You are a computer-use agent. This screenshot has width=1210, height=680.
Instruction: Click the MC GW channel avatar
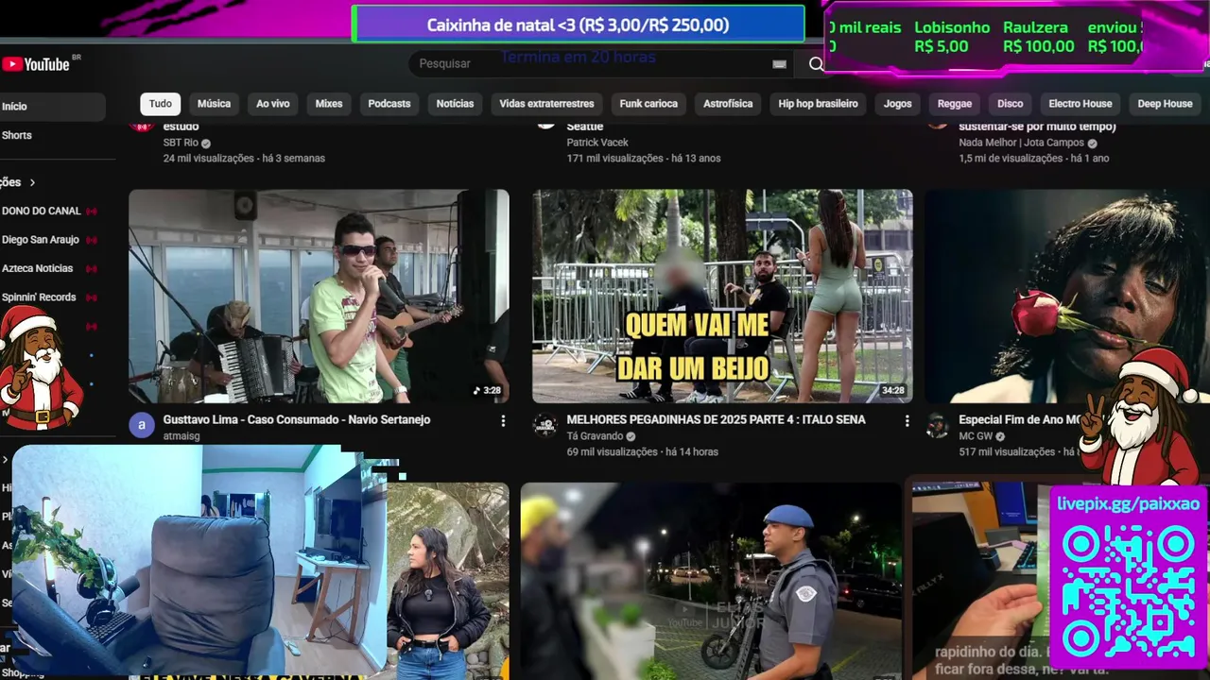tap(937, 425)
